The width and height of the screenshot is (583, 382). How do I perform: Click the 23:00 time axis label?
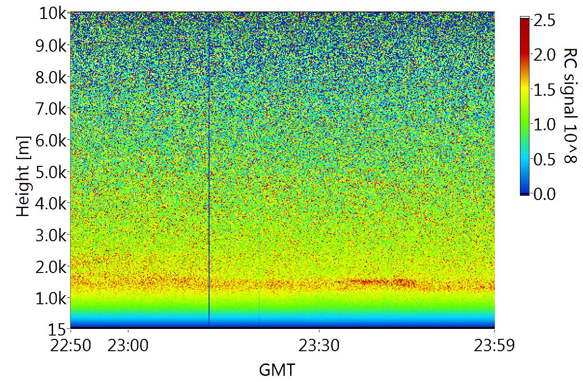[x=128, y=347]
